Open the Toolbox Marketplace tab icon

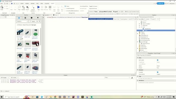pos(19,18)
